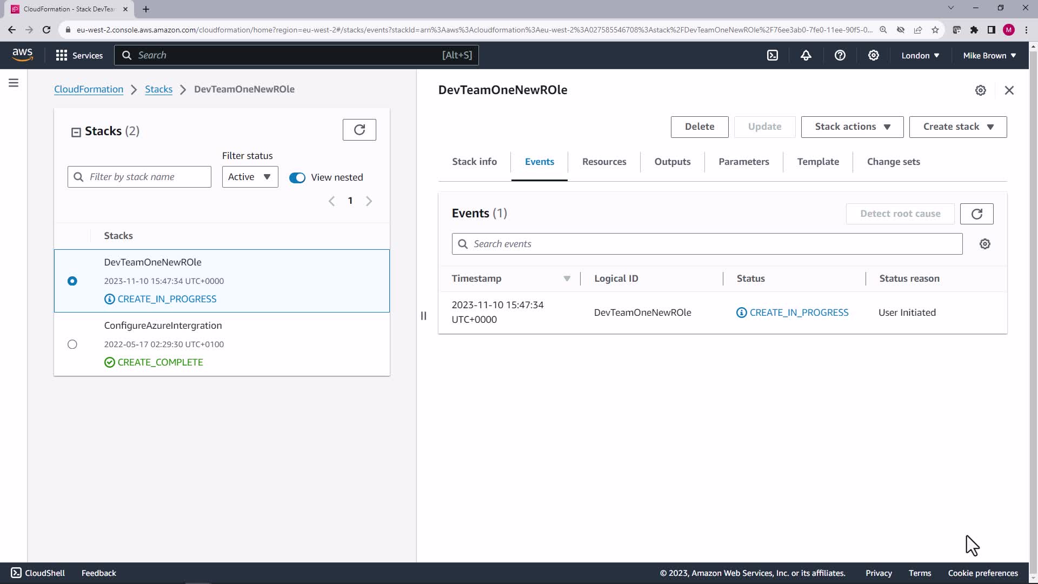Open the Active filter status dropdown

click(x=250, y=177)
